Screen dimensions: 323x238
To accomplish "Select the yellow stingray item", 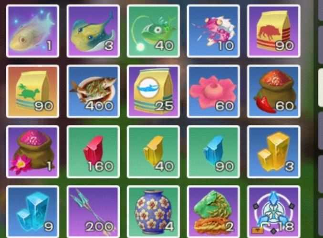I will (93, 31).
